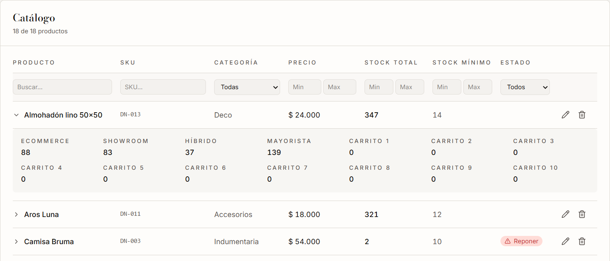Click the Carrito 10 label
The width and height of the screenshot is (610, 261).
(x=535, y=168)
